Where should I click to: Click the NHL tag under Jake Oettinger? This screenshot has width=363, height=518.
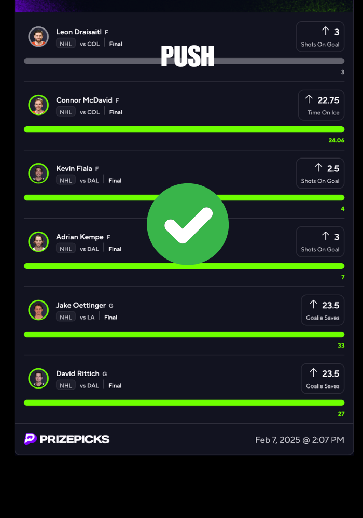(x=66, y=317)
